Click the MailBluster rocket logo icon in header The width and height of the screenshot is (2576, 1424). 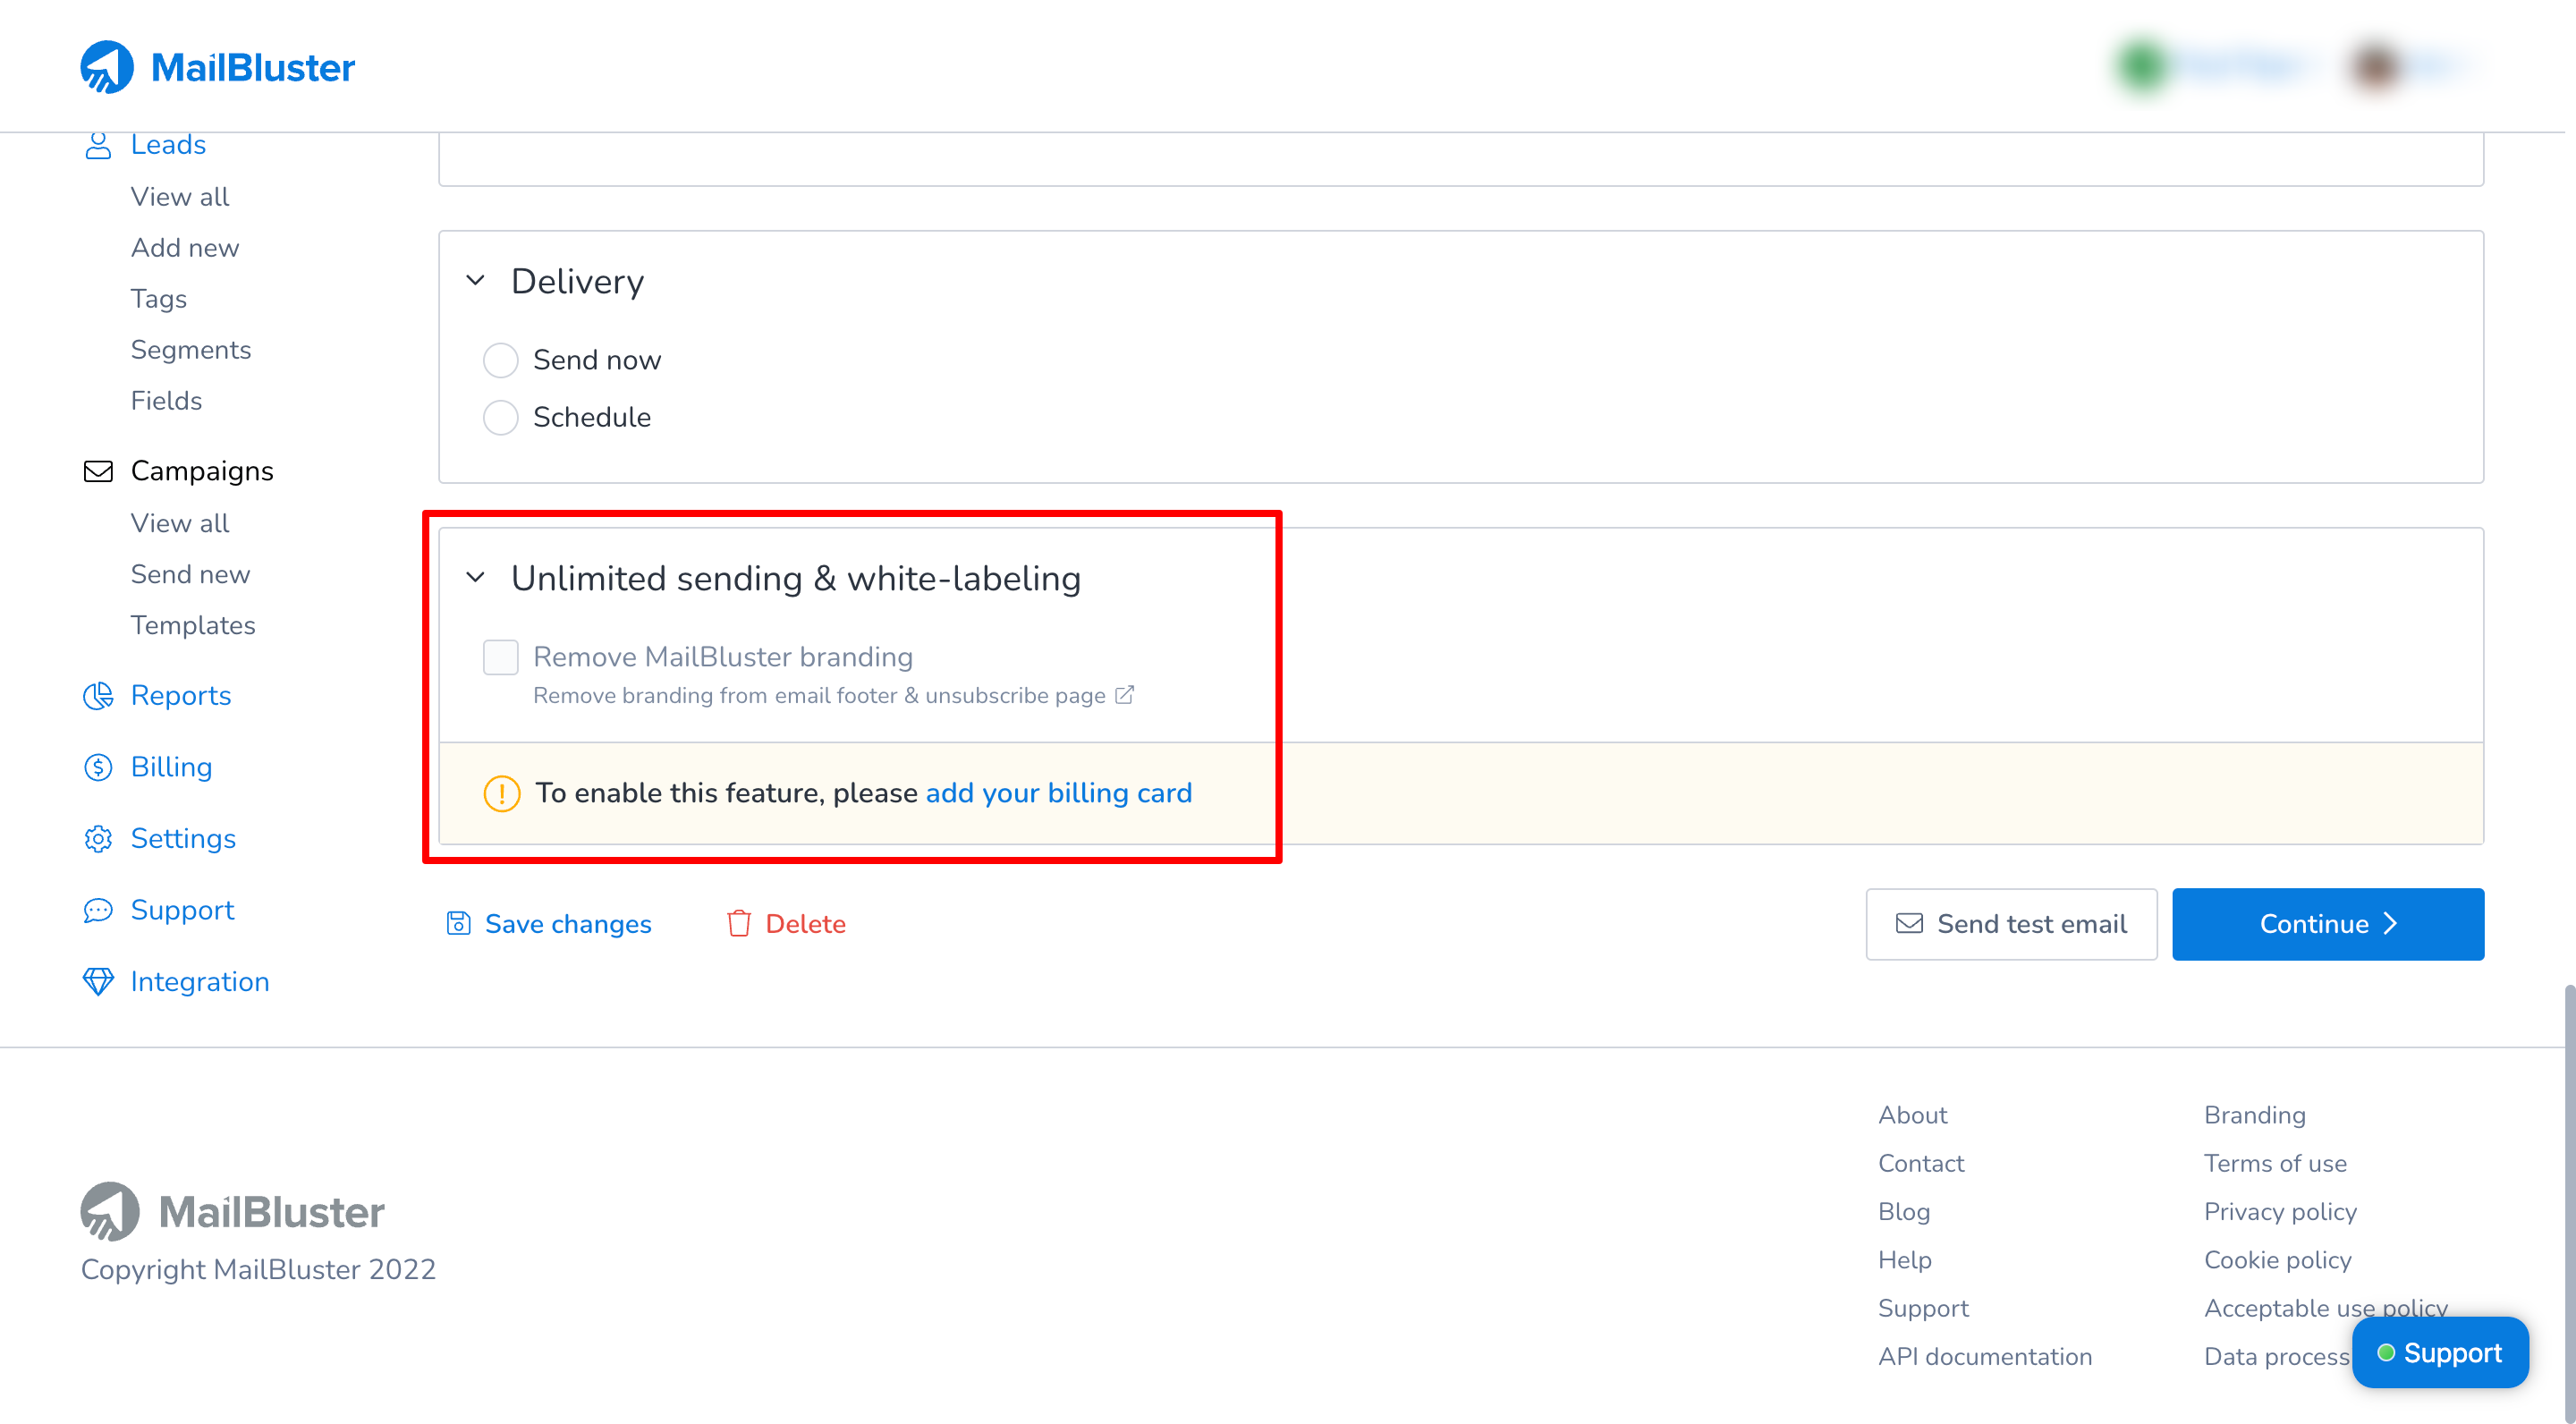(x=107, y=67)
